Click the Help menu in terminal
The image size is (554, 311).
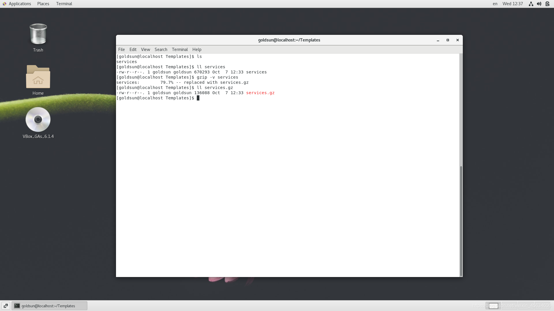(197, 49)
